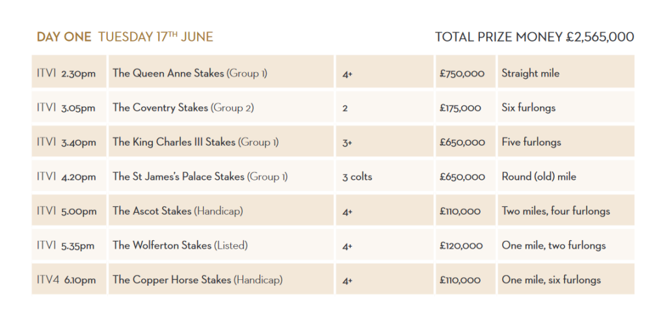
Task: Click the DAY ONE heading
Action: [64, 37]
